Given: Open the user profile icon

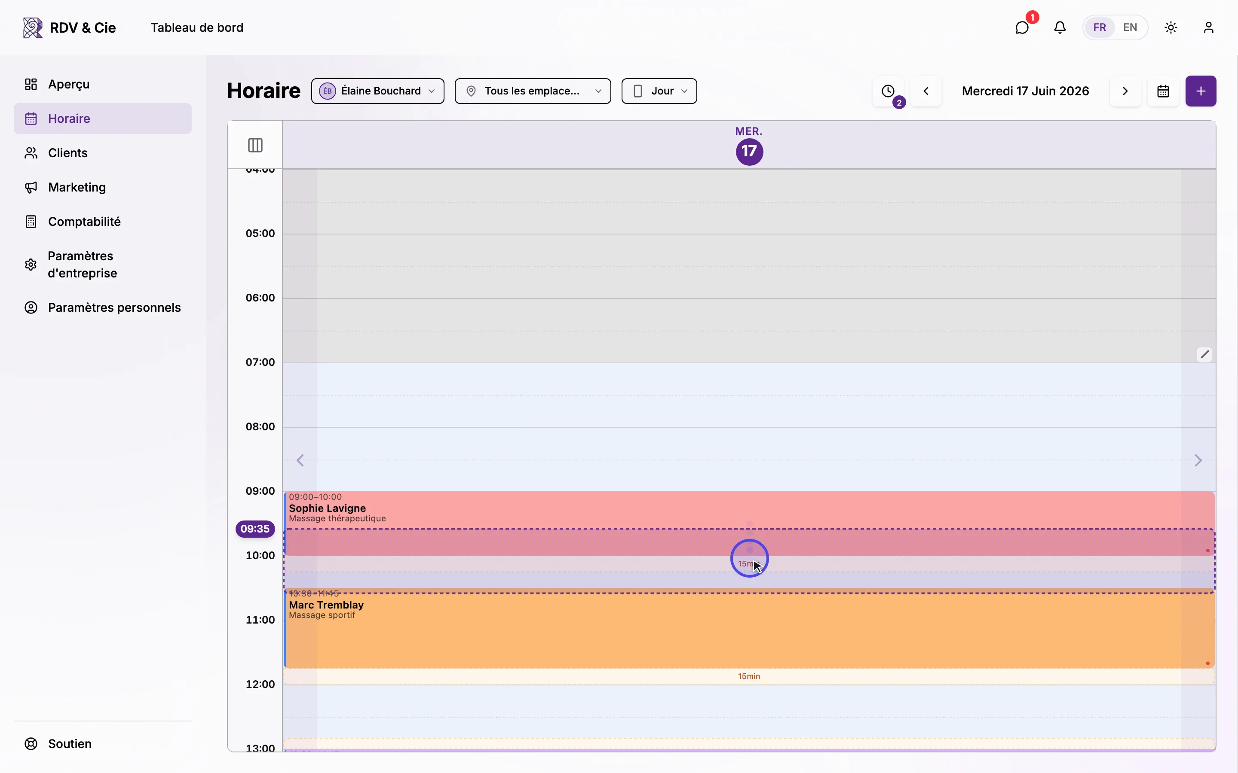Looking at the screenshot, I should coord(1208,27).
